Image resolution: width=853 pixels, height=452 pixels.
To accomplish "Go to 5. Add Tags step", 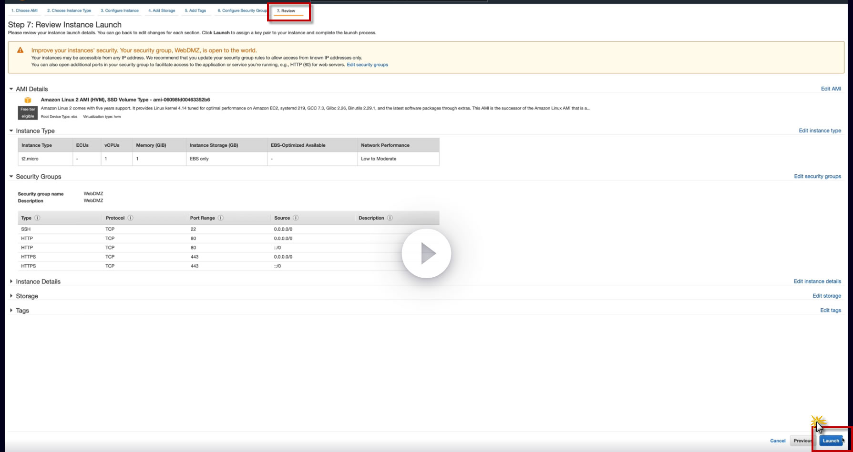I will pos(195,10).
